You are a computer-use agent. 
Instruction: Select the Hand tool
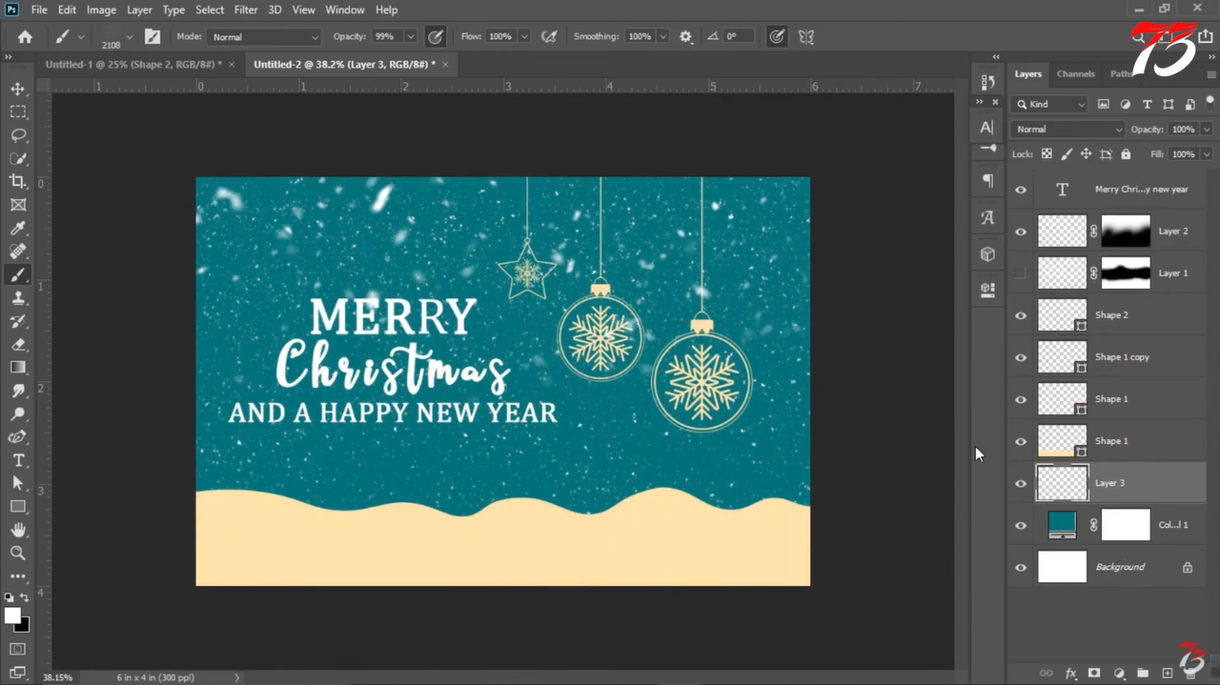[18, 530]
